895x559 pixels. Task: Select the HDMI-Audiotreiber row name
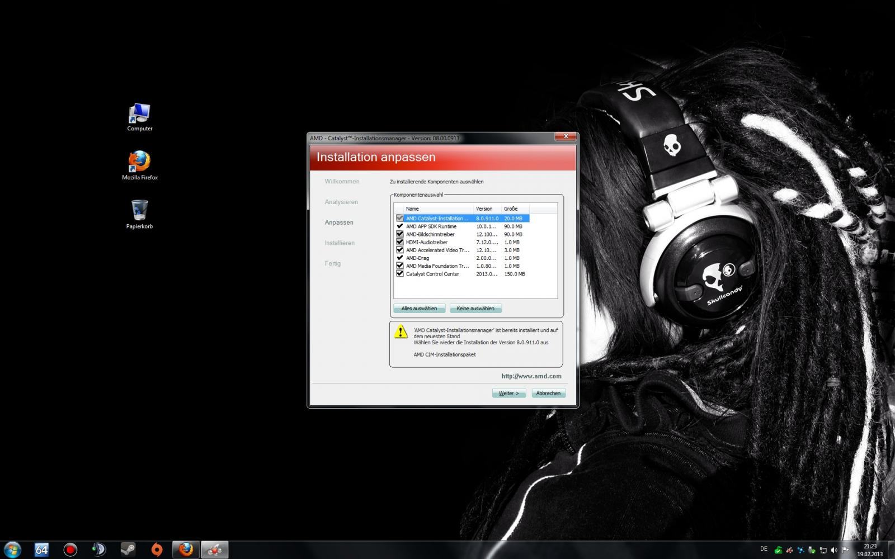(x=427, y=242)
